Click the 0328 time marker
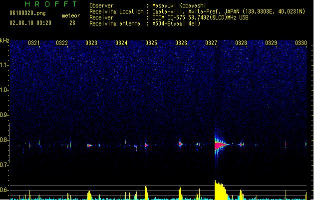Viewport: 314px width, 200px height. pyautogui.click(x=241, y=43)
